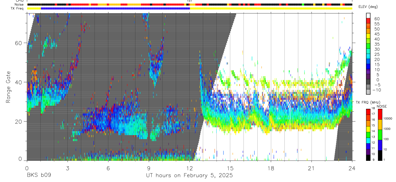Click the black swatch in the NOISE legend
396x182 pixels.
click(x=380, y=155)
